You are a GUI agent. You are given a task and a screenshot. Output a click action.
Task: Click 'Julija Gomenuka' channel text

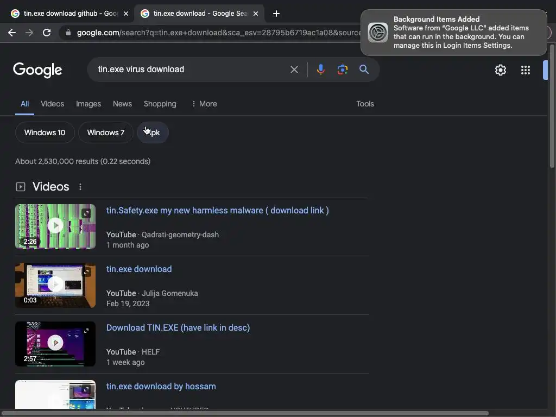click(x=170, y=293)
